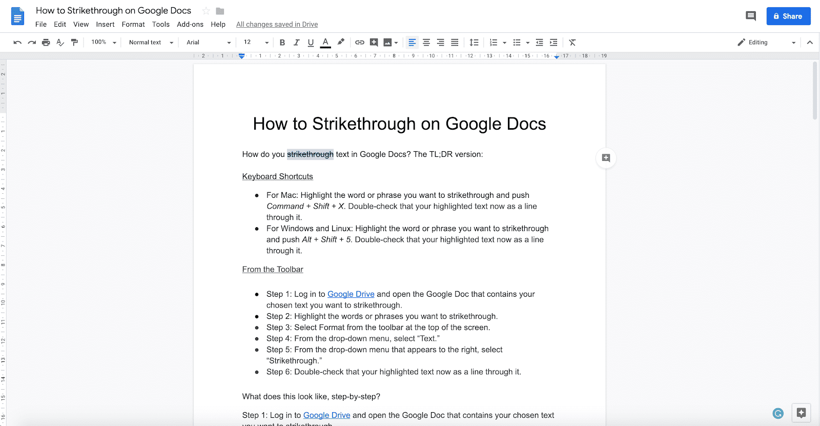Open the Edit menu
Image resolution: width=820 pixels, height=426 pixels.
click(60, 24)
